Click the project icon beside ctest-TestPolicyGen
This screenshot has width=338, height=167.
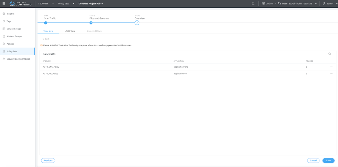pyautogui.click(x=279, y=4)
